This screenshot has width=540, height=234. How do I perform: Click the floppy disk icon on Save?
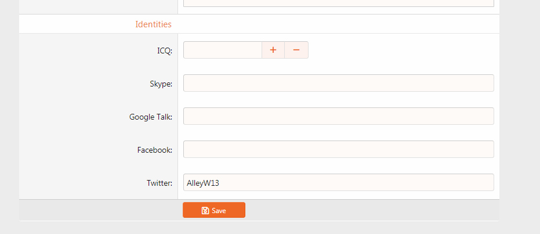tap(205, 211)
